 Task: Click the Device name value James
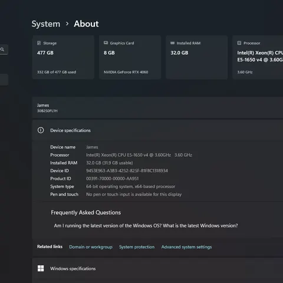click(92, 147)
